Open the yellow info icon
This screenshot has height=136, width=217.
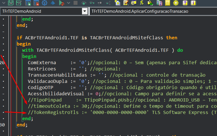coord(193,3)
